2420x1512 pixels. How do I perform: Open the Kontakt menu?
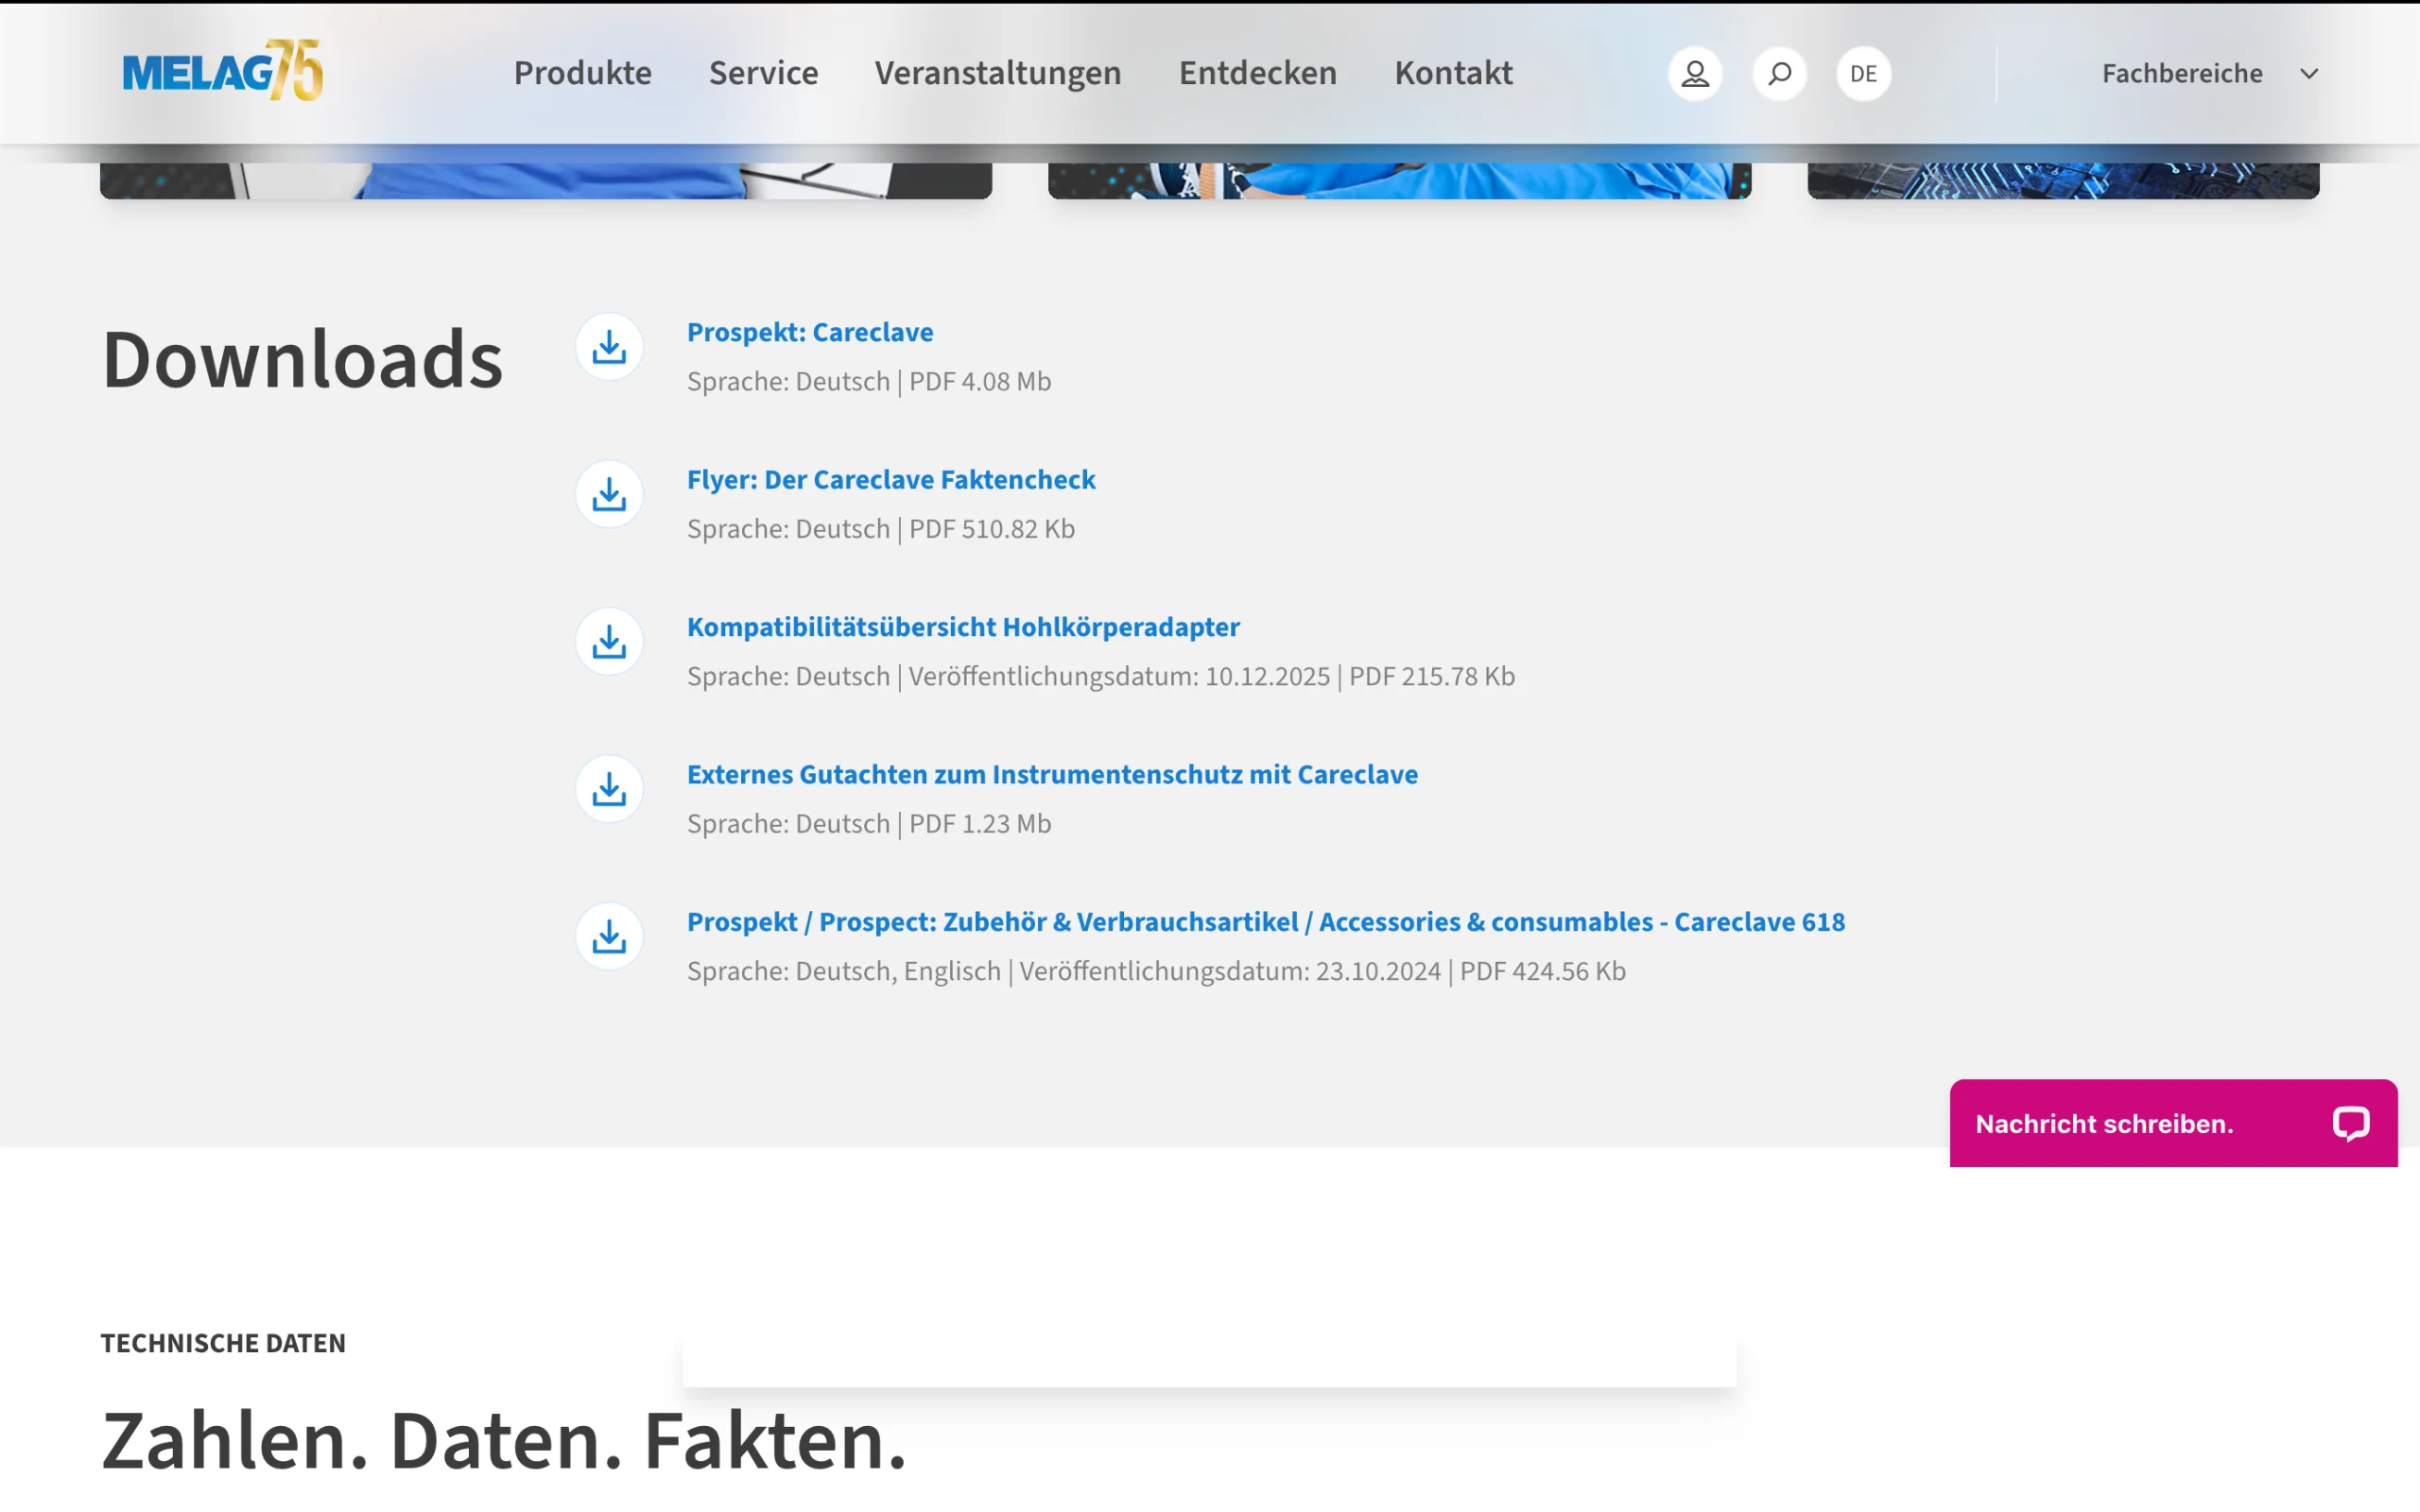[1454, 73]
